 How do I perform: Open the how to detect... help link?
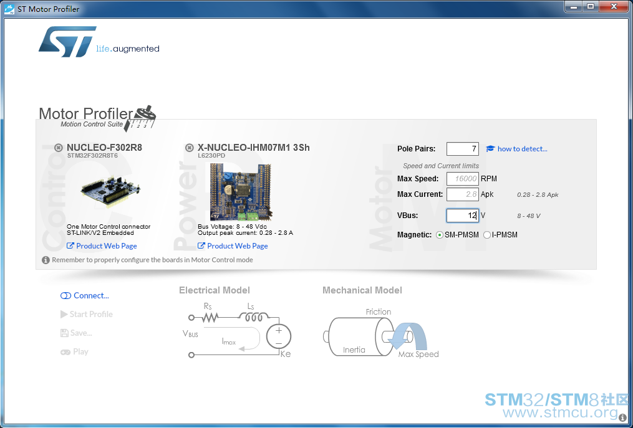point(523,149)
